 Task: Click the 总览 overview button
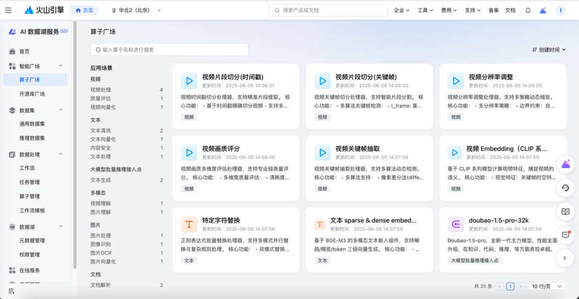coord(83,10)
